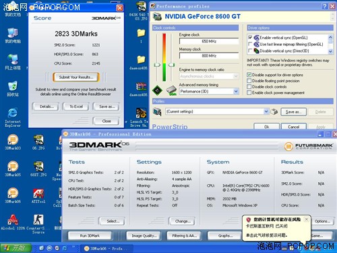Open the Start menu button
The width and height of the screenshot is (337, 253).
click(16, 248)
